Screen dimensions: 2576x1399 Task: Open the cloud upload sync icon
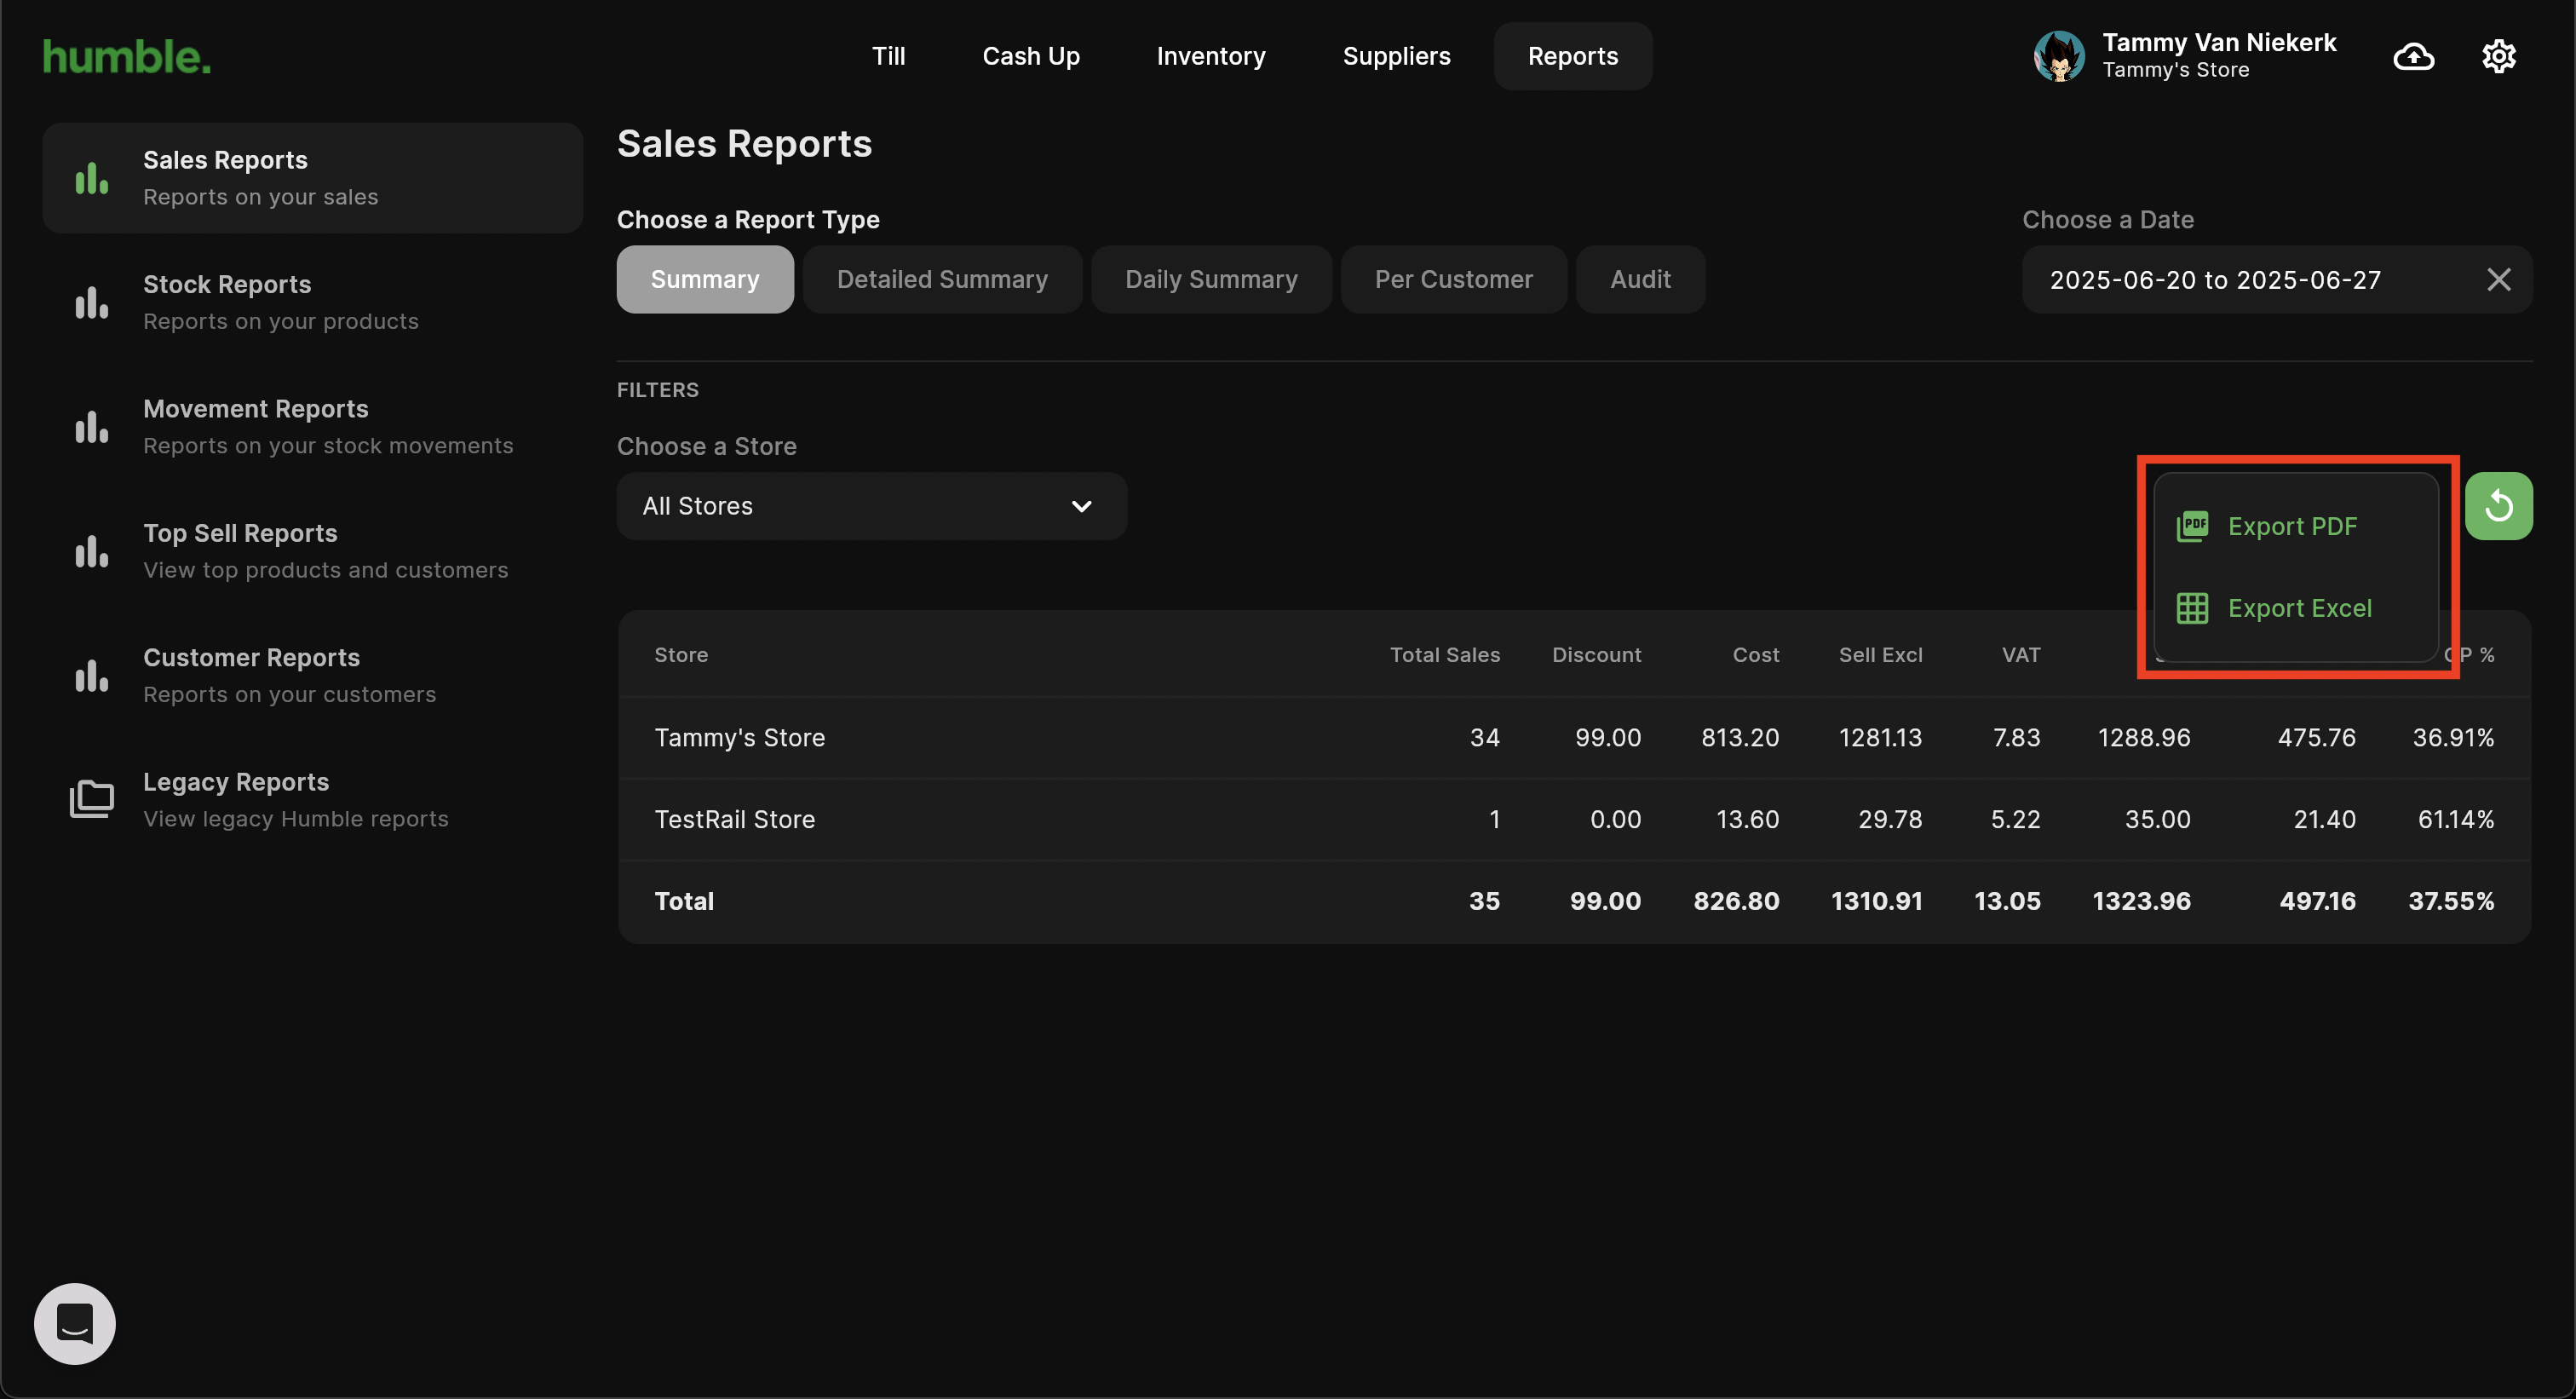click(2413, 57)
